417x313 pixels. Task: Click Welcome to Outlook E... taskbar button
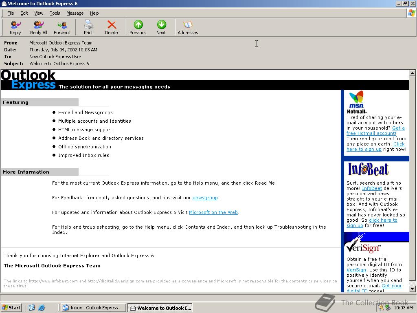tap(160, 308)
